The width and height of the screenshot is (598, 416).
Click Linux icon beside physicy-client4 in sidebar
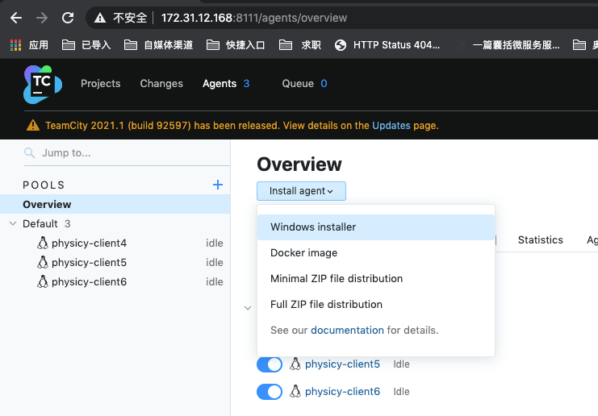[43, 243]
